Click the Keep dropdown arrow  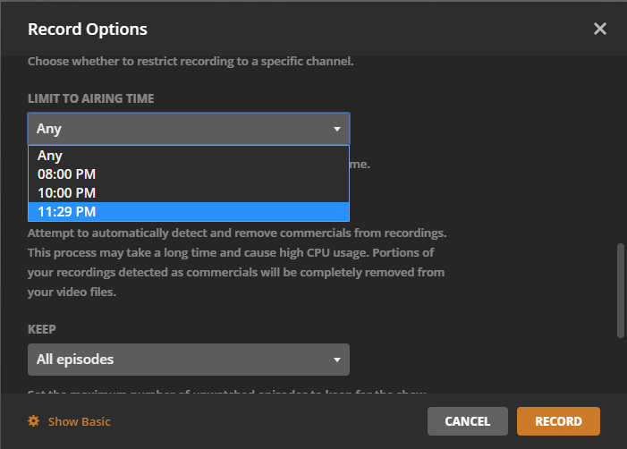click(x=337, y=360)
